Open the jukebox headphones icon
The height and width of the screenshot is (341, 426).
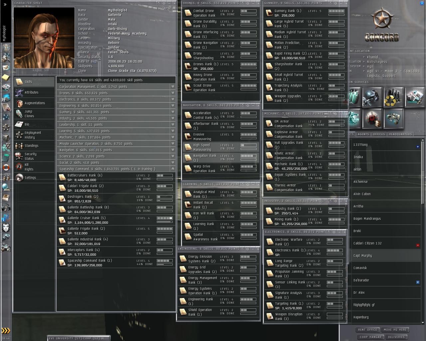(x=6, y=208)
